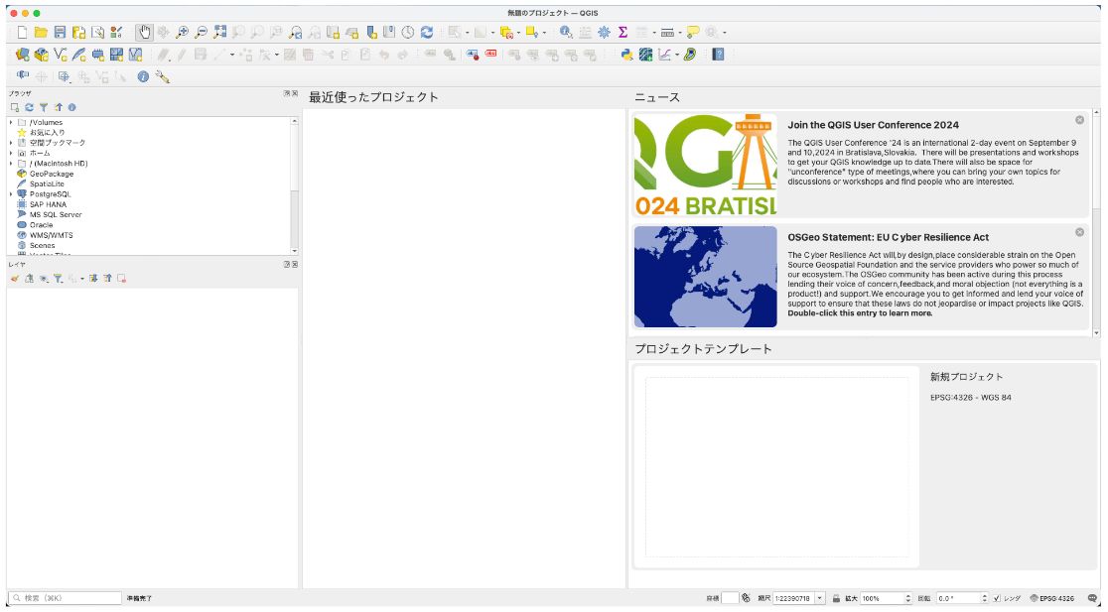Open the scale dropdown in status bar
1108x612 pixels.
[820, 598]
